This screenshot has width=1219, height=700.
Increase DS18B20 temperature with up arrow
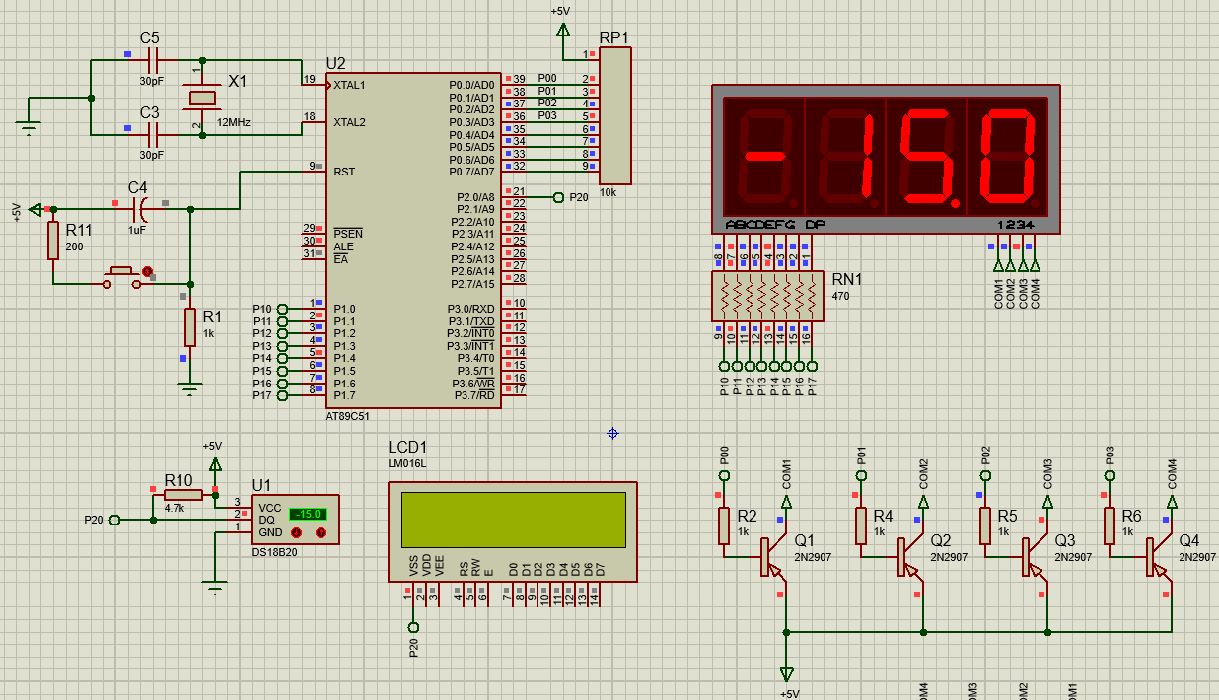[x=321, y=532]
